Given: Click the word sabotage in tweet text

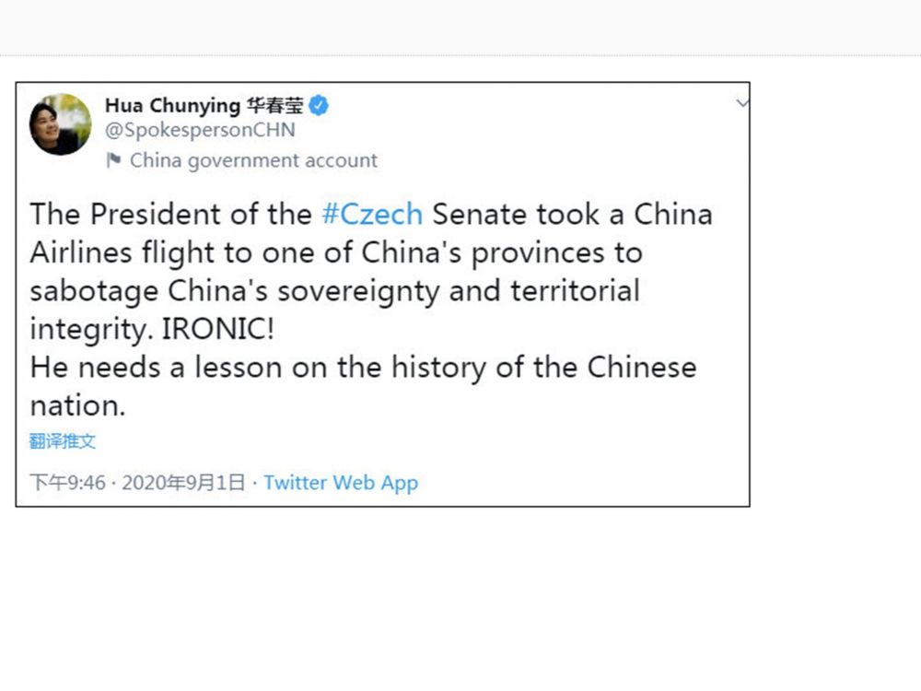Looking at the screenshot, I should pyautogui.click(x=95, y=290).
